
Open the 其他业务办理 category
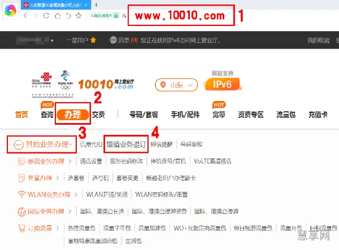[x=47, y=144]
